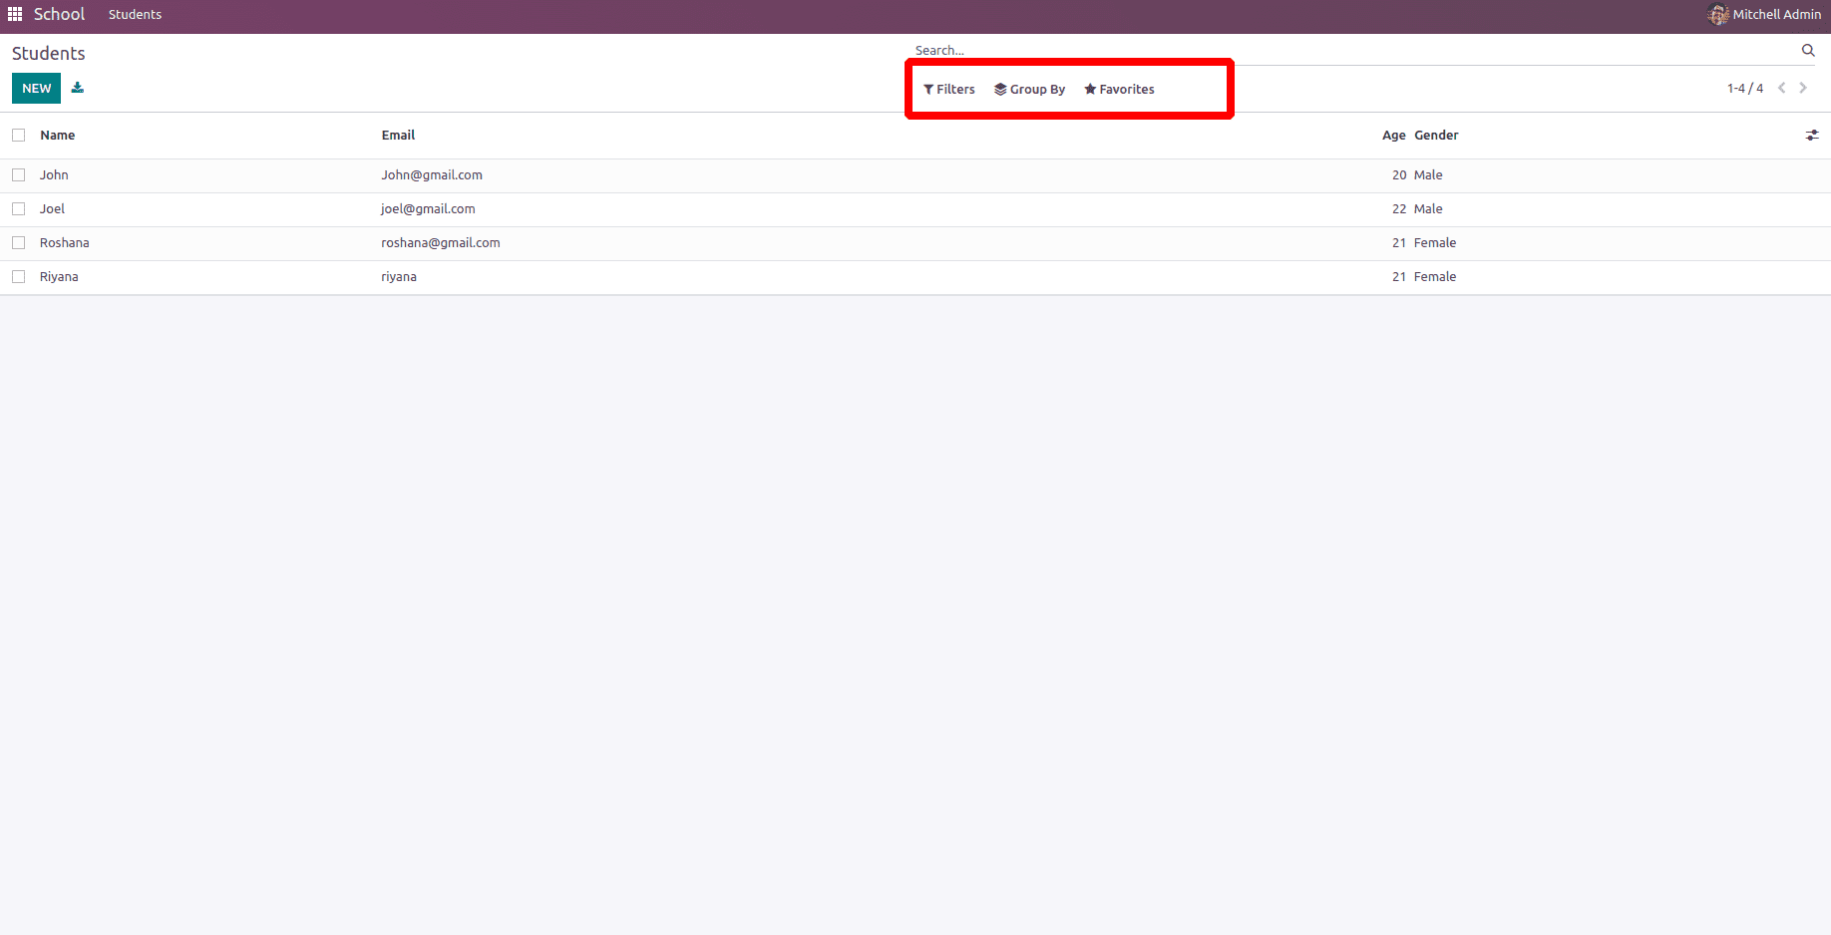Open the Group By dropdown

point(1030,90)
